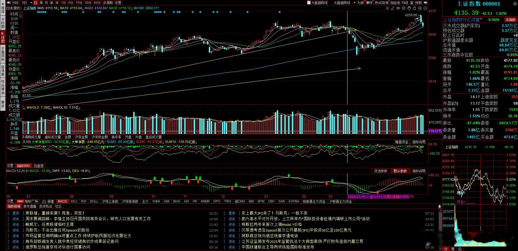The width and height of the screenshot is (518, 251).
Task: Click the K线图 sidebar icon
Action: pos(3,37)
